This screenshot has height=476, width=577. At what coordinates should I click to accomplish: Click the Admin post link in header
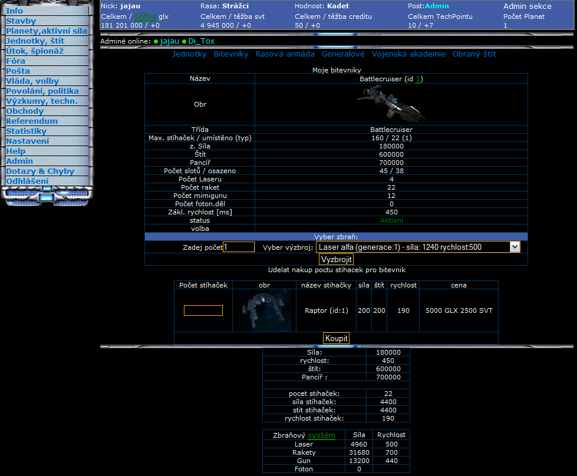click(x=437, y=6)
